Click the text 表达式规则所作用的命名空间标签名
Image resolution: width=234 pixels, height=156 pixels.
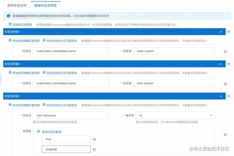55,122
